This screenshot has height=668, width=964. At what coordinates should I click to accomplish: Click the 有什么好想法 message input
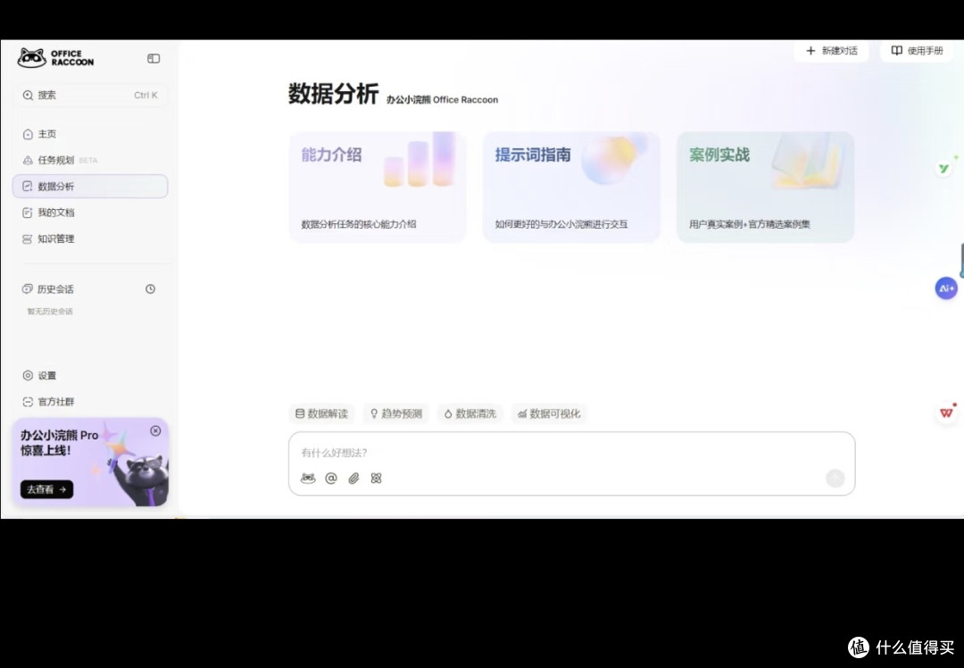572,453
